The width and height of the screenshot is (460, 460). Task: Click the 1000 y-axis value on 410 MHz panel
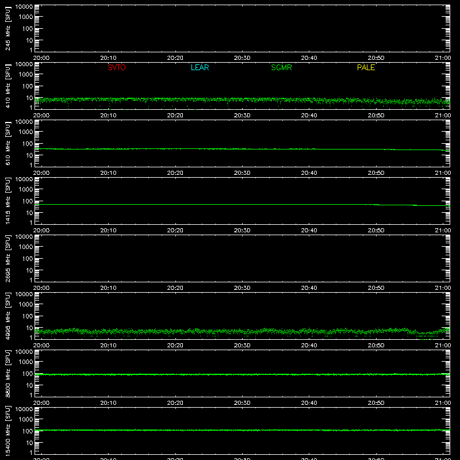pos(26,75)
